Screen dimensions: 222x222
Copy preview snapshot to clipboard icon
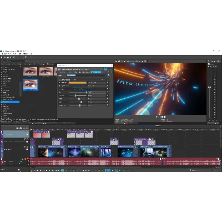pos(142,61)
